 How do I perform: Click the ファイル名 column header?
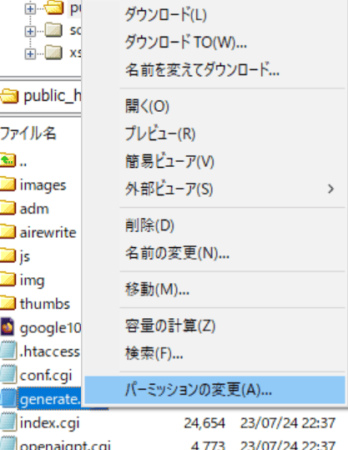click(28, 134)
